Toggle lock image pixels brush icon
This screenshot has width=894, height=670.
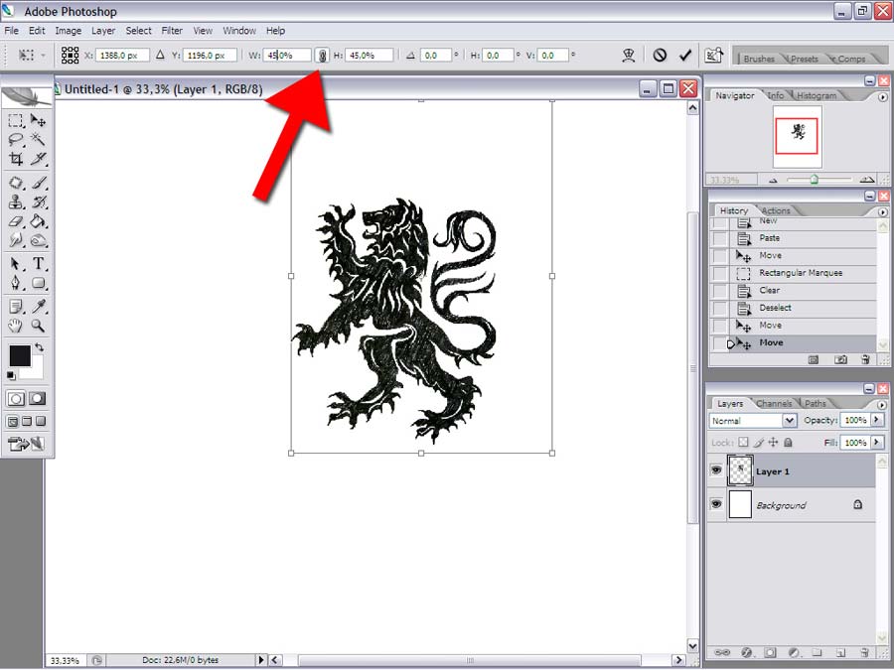click(x=758, y=442)
